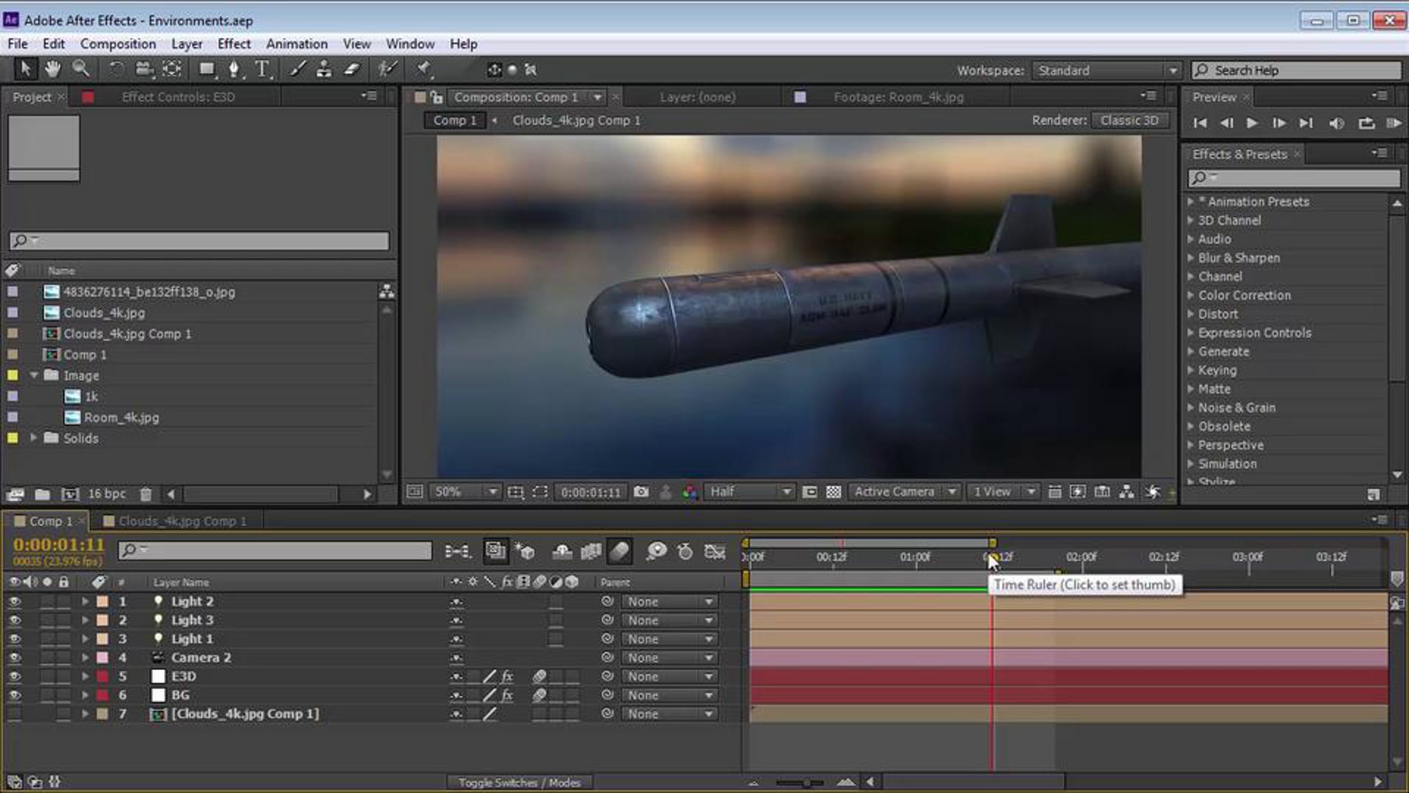Viewport: 1409px width, 793px height.
Task: Select the Hand tool
Action: point(53,69)
